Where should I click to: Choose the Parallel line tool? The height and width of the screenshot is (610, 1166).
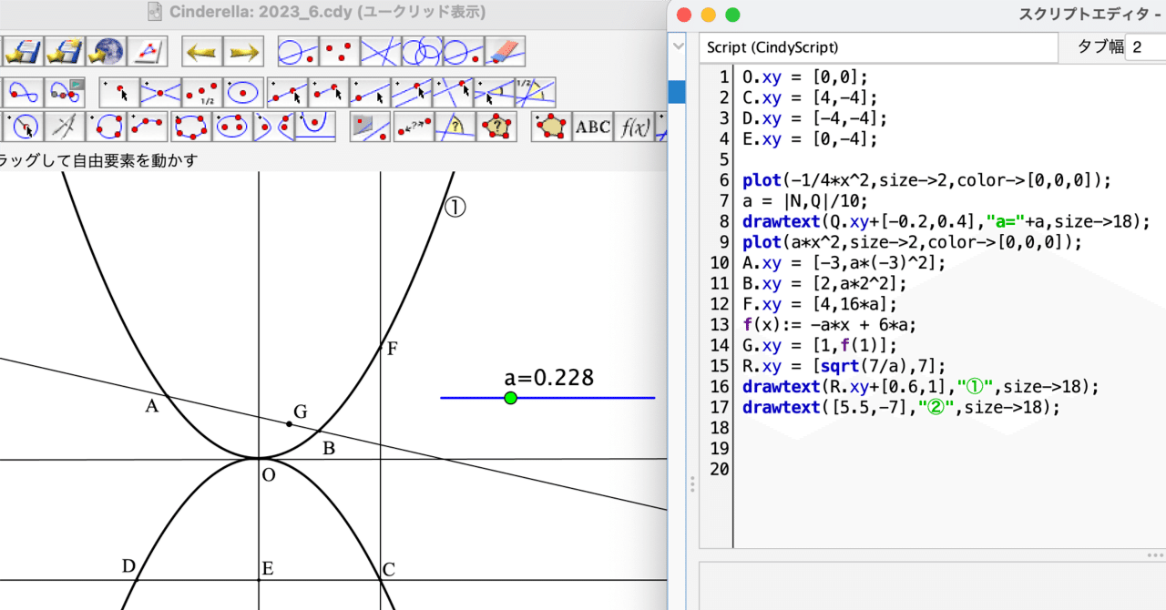coord(412,92)
